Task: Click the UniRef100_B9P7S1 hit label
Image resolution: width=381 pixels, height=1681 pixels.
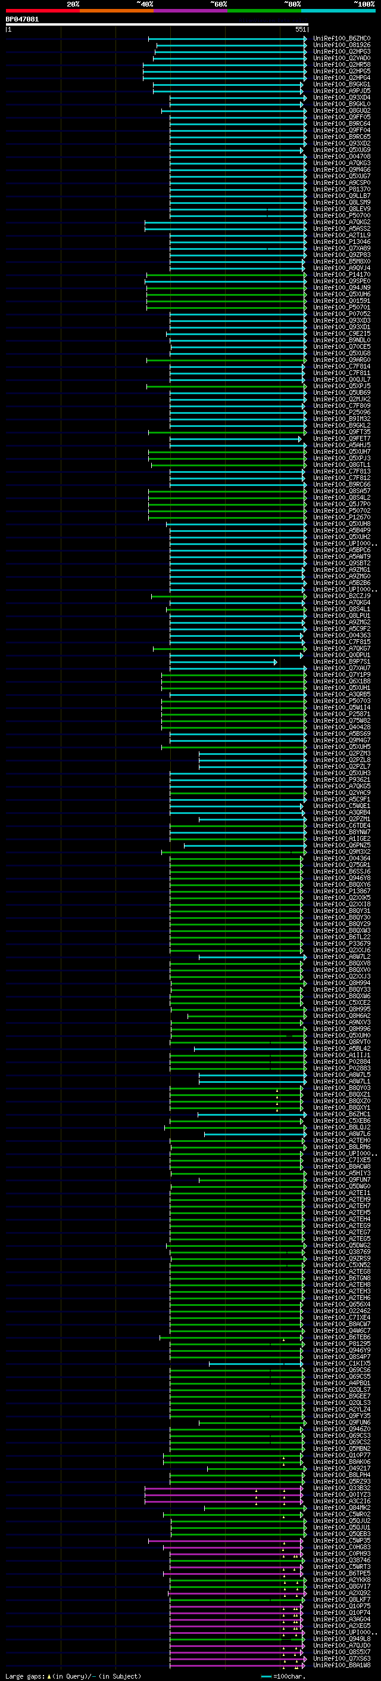Action: [342, 661]
